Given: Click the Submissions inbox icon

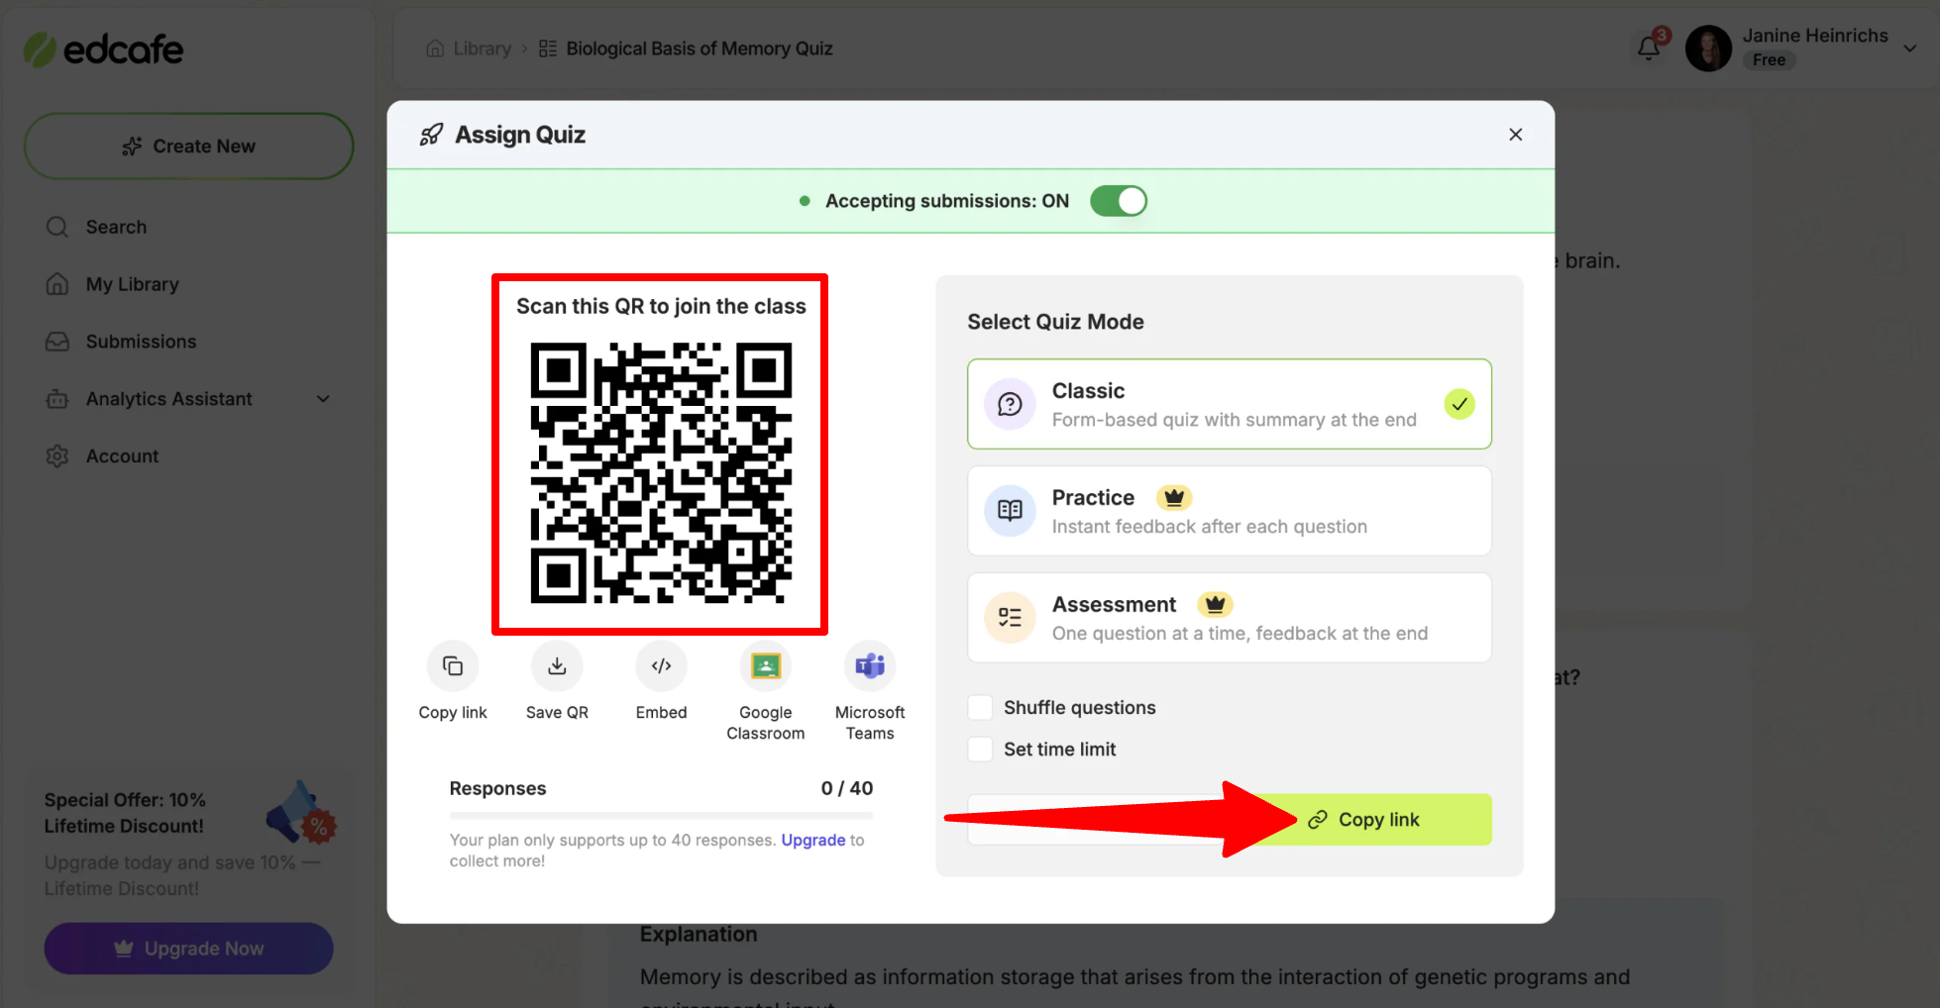Looking at the screenshot, I should tap(57, 342).
